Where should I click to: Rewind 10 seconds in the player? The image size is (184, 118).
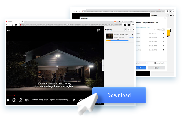[14, 100]
